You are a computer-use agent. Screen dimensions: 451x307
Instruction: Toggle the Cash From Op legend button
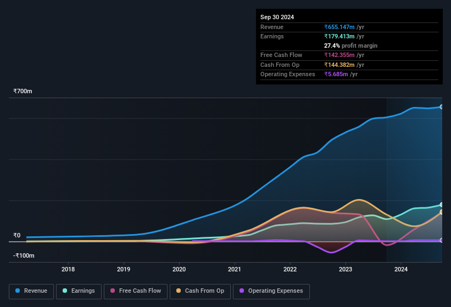(200, 291)
